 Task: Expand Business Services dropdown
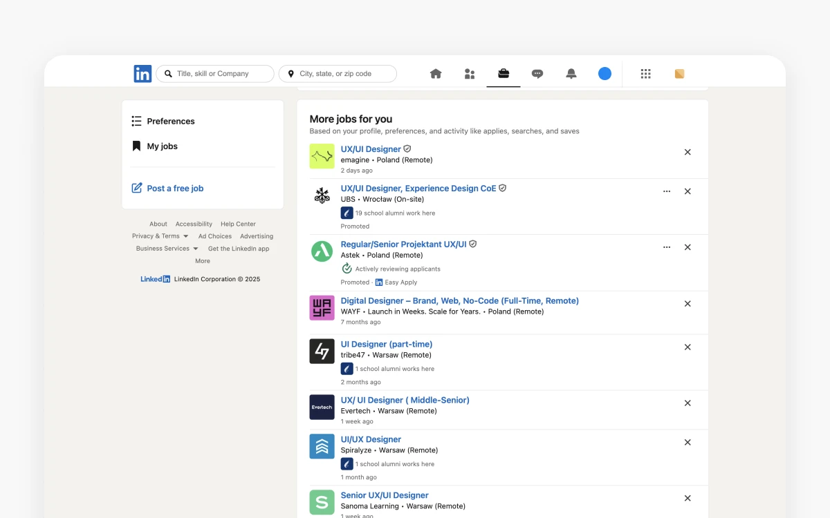167,249
